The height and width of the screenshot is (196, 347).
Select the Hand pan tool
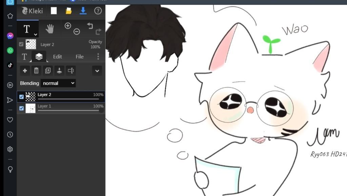[50, 29]
